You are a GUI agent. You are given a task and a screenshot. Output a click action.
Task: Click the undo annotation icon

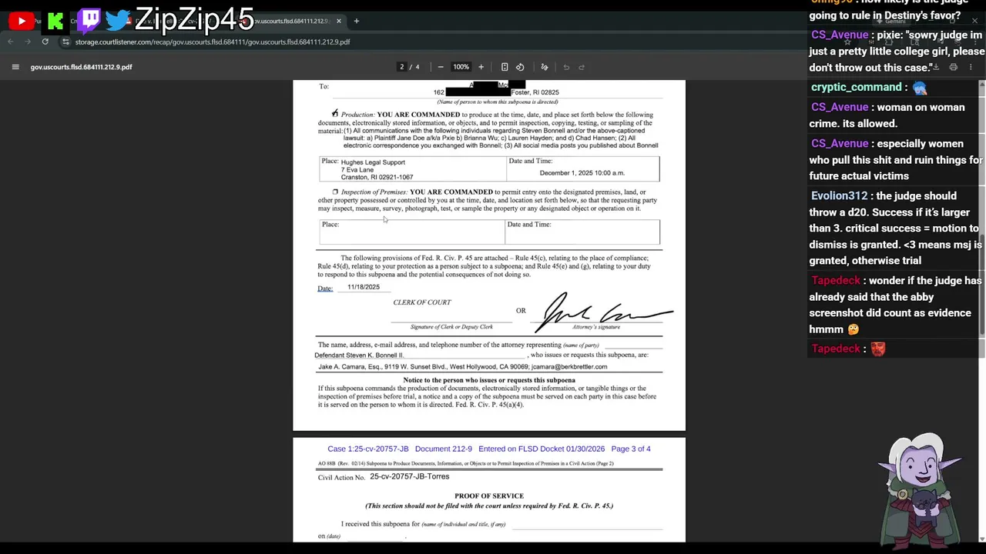click(x=566, y=67)
